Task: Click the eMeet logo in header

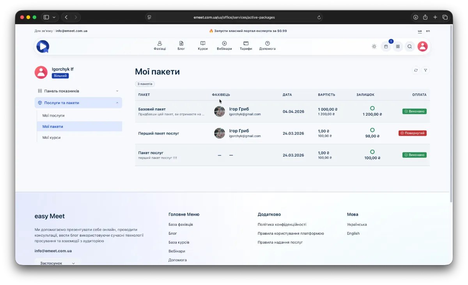Action: pyautogui.click(x=43, y=46)
